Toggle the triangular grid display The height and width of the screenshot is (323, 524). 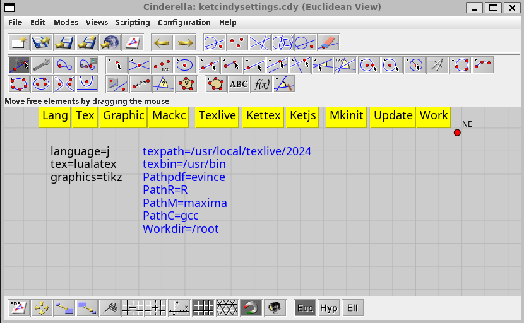pyautogui.click(x=227, y=308)
